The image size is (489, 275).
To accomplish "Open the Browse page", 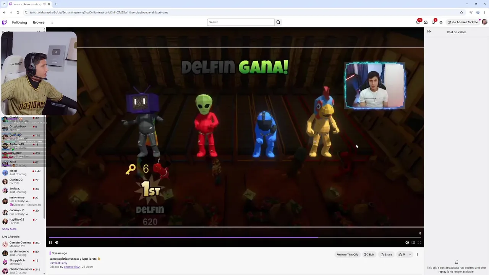I will (39, 22).
